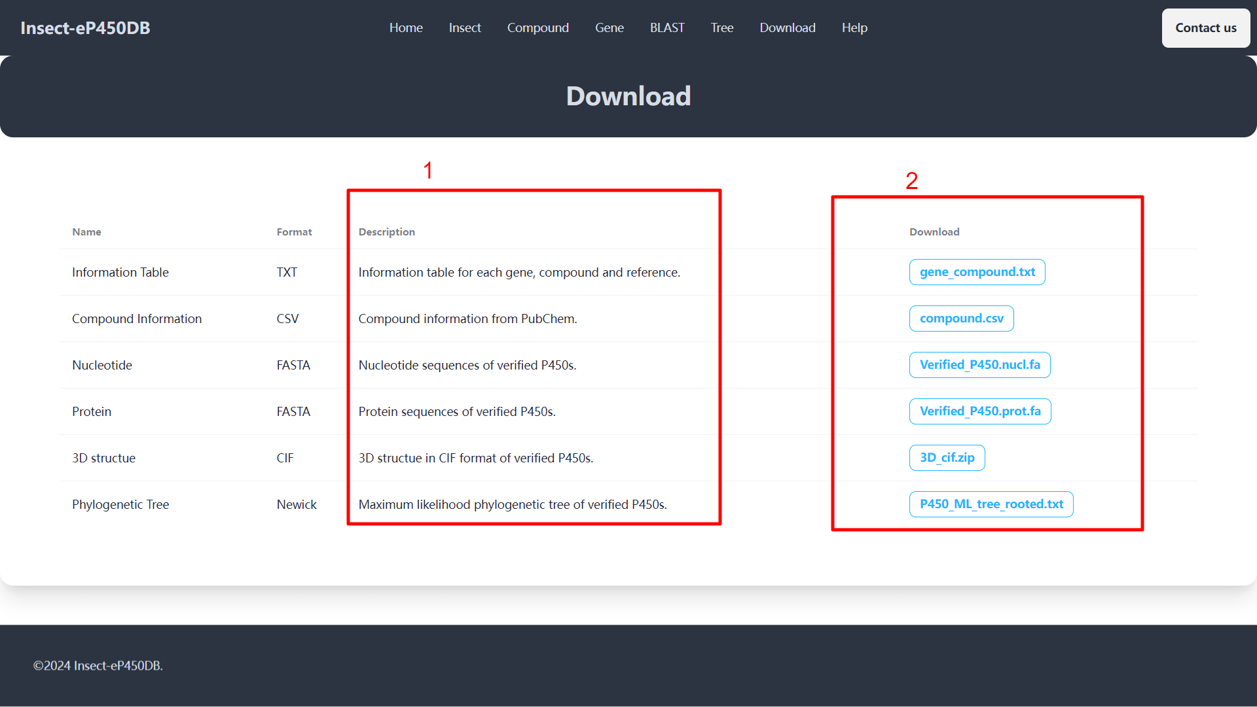The image size is (1257, 707).
Task: Click the Description column header
Action: [x=386, y=232]
